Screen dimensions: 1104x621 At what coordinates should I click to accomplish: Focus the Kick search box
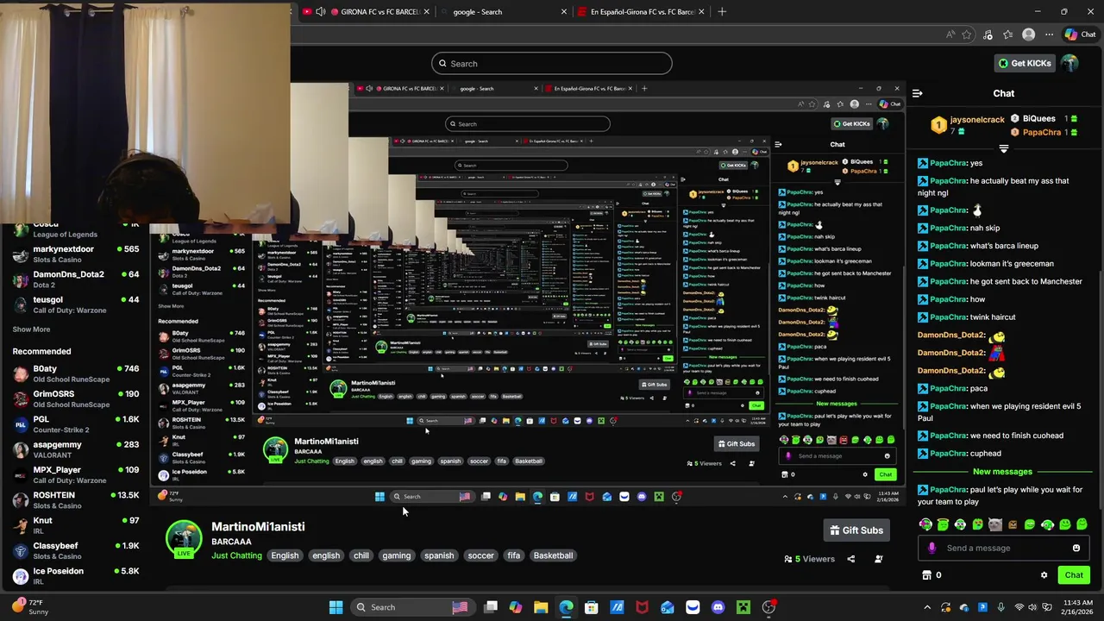coord(552,63)
